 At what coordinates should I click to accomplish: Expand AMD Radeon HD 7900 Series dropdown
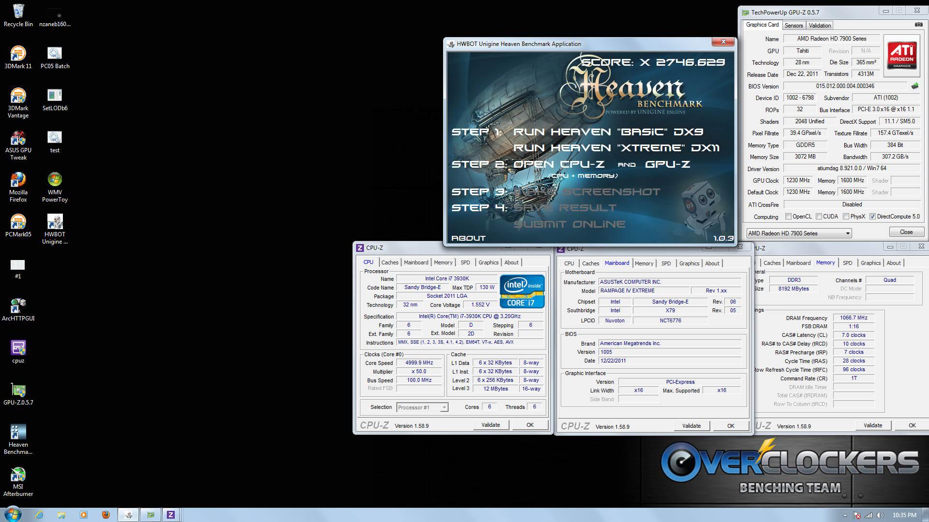coord(799,233)
